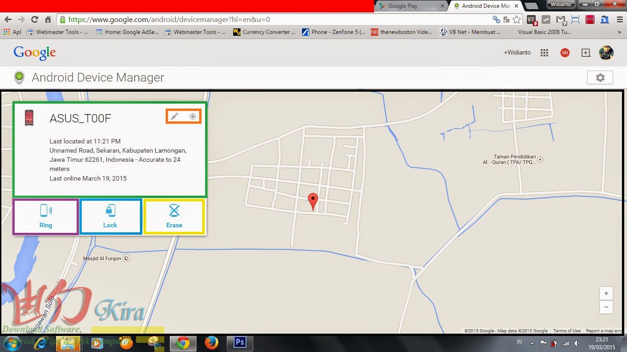Rename device with the pencil icon

(x=174, y=116)
